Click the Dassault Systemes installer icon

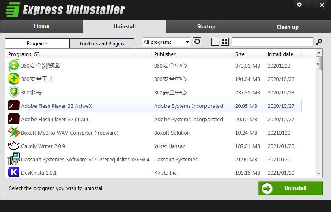coord(14,159)
